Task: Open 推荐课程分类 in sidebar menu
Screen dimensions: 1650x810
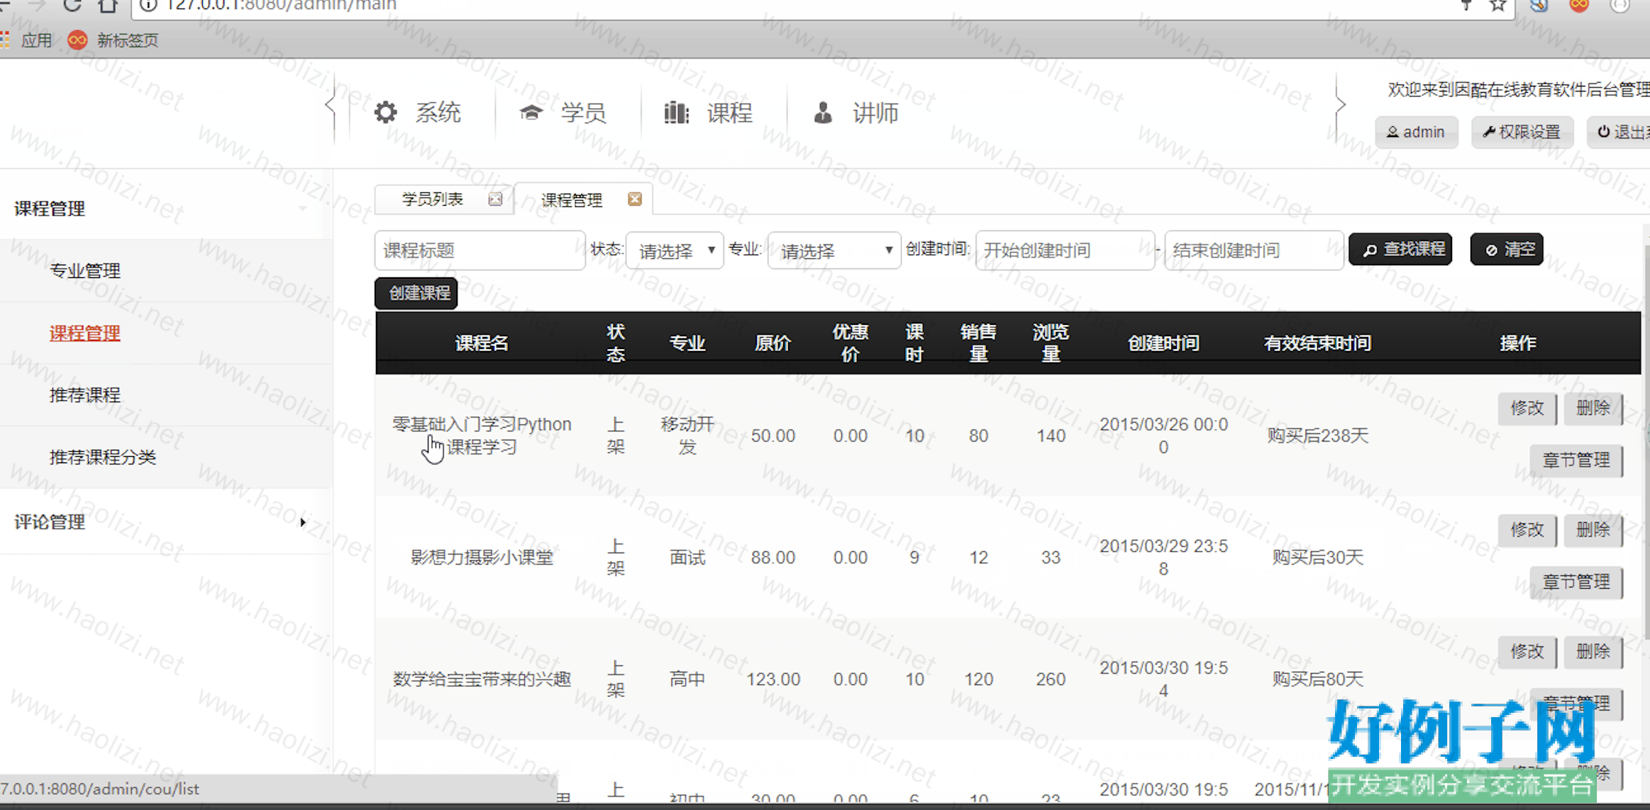Action: click(x=103, y=457)
